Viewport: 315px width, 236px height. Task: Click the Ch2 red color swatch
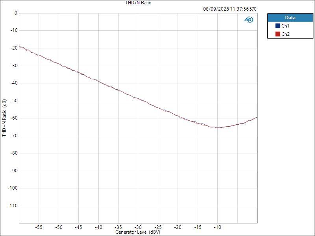[278, 34]
